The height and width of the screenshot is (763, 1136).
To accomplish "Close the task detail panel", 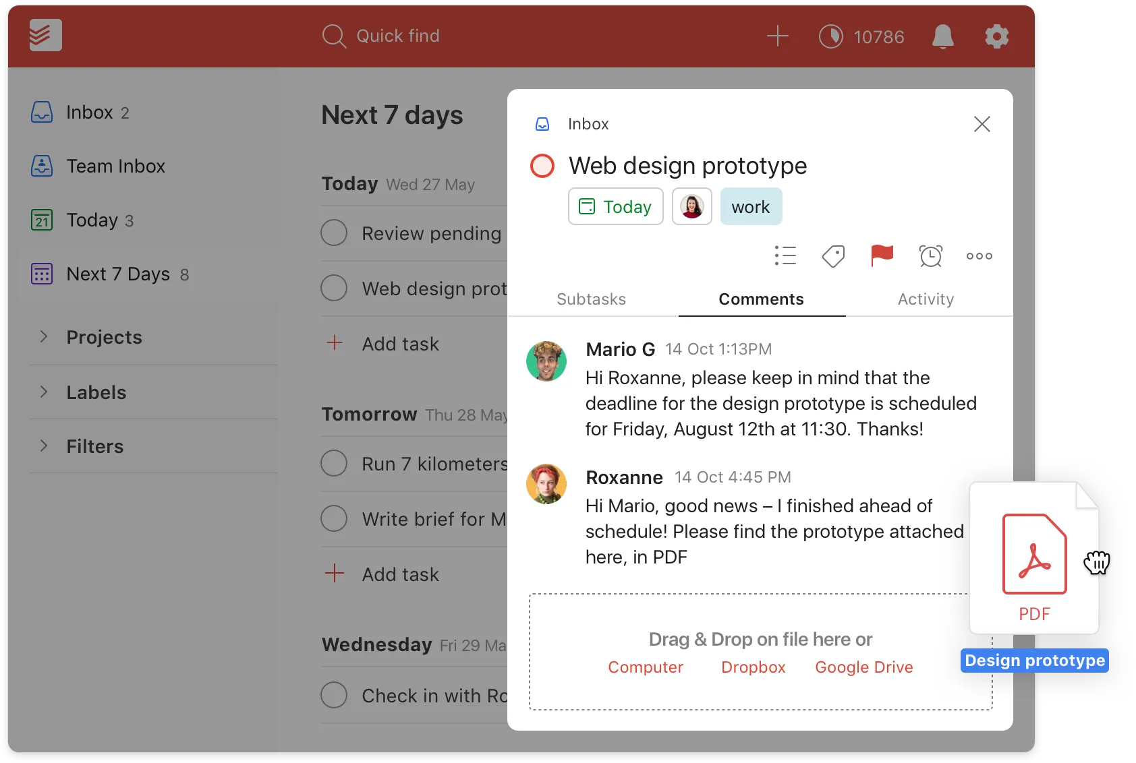I will pyautogui.click(x=982, y=124).
